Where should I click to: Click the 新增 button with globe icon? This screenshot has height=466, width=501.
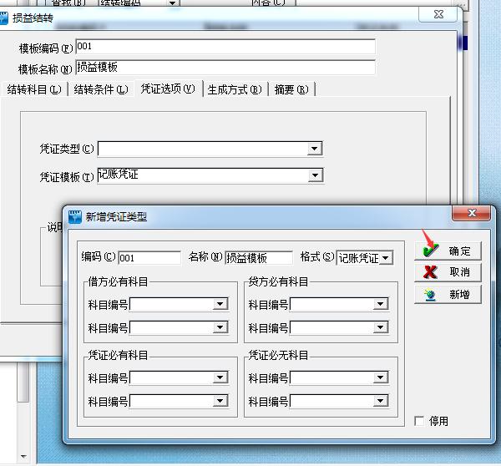pos(448,294)
